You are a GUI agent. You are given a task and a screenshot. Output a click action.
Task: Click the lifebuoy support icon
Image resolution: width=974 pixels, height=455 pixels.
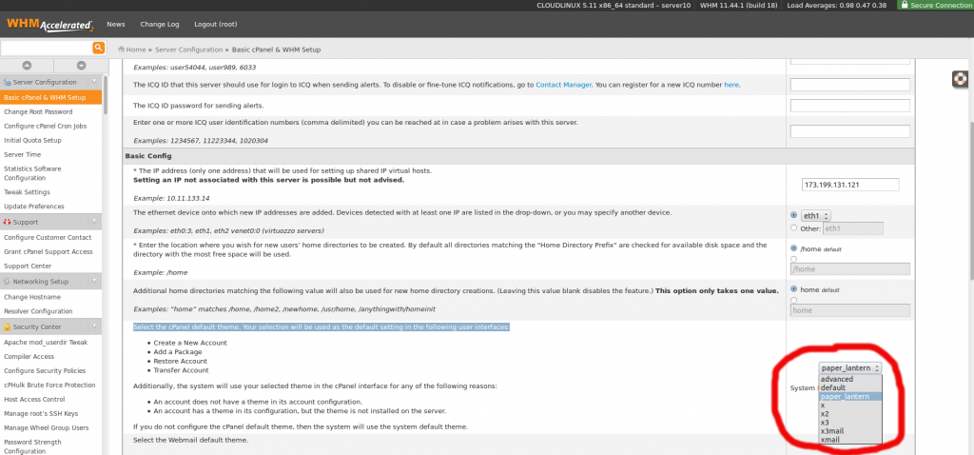(x=961, y=80)
